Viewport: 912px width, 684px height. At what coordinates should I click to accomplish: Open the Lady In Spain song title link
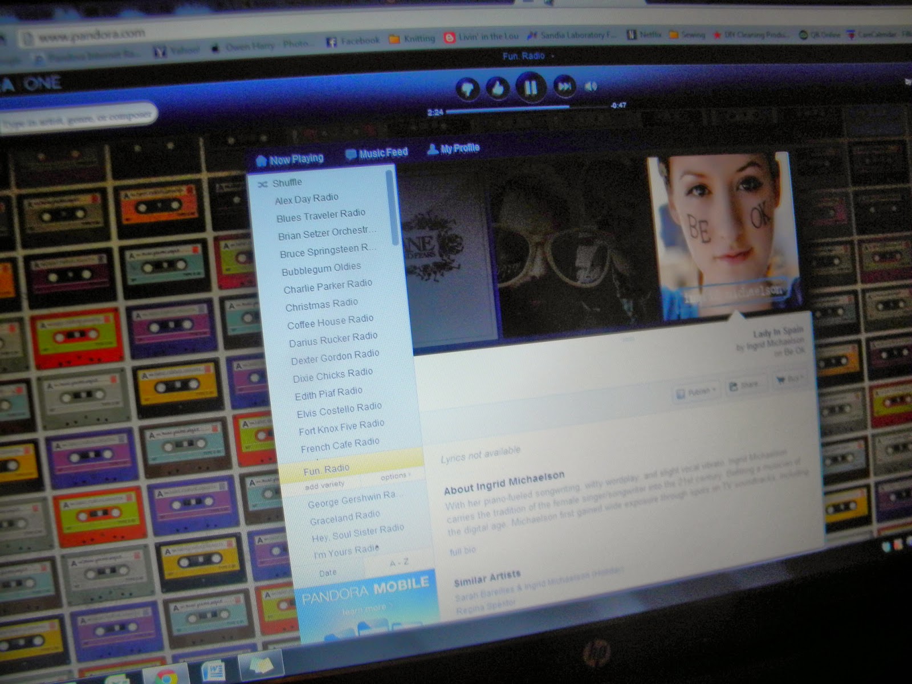click(778, 332)
